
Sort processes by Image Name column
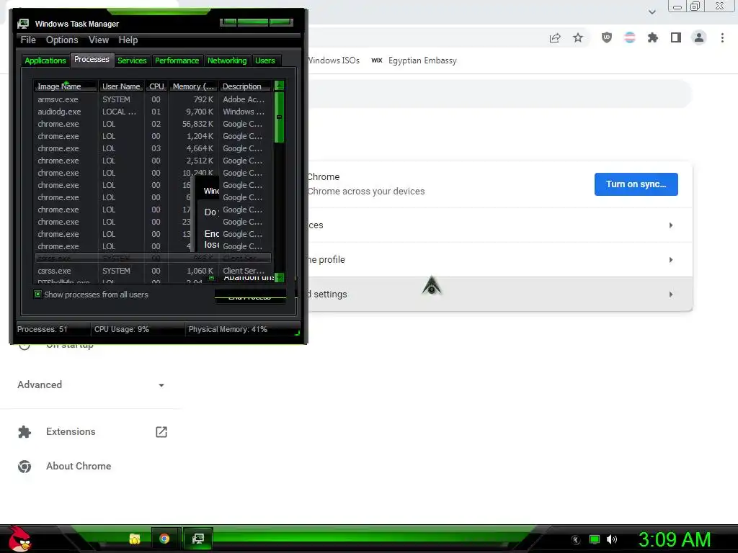65,86
